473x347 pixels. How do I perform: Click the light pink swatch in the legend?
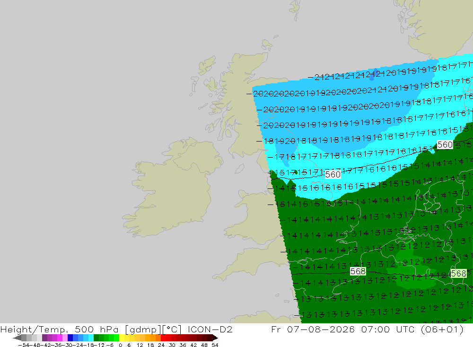coord(65,338)
